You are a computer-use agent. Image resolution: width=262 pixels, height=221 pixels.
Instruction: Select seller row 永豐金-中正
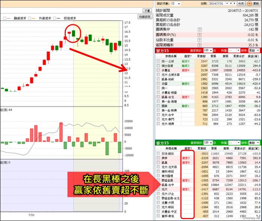click(208, 212)
